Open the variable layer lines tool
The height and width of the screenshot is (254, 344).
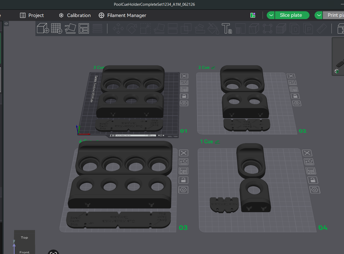[97, 28]
